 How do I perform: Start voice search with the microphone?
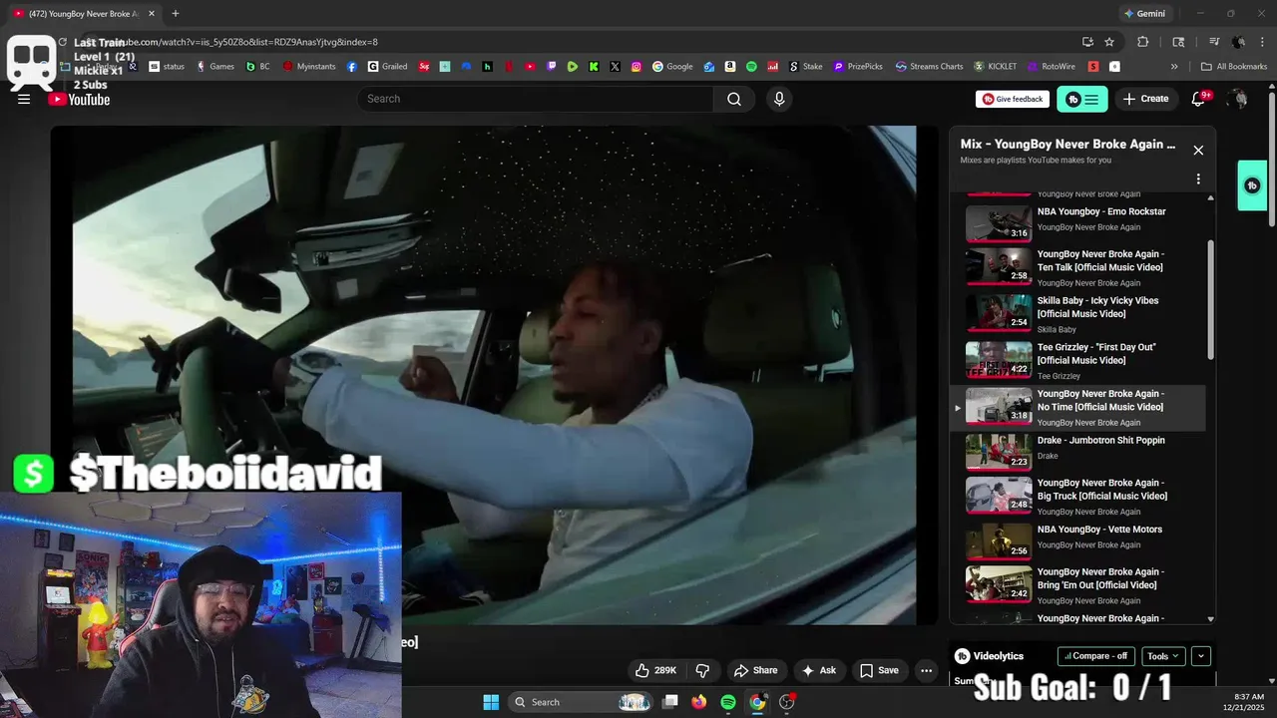(x=779, y=99)
